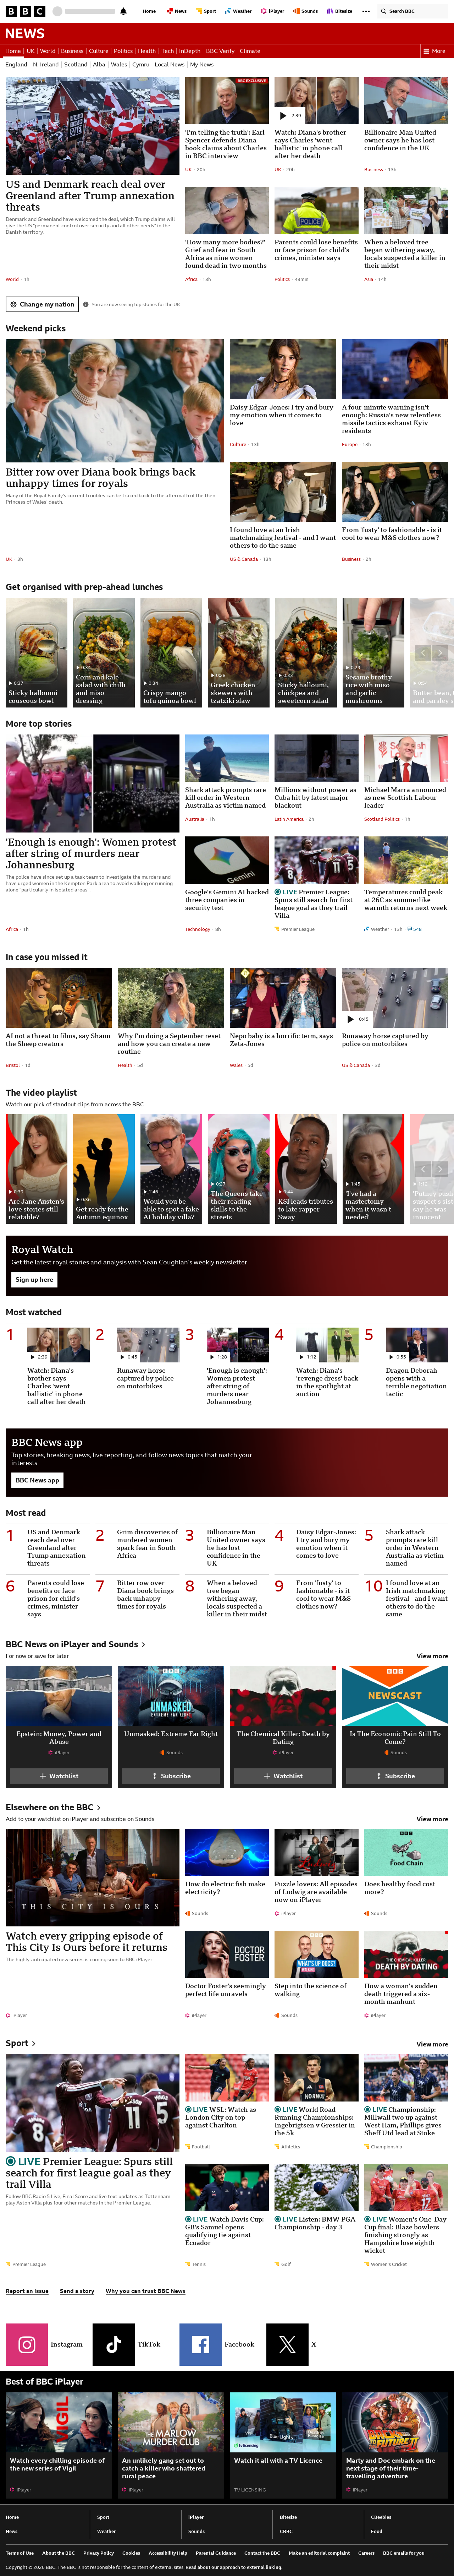Open the Bitter row over Diana book thumbnail
454x2576 pixels.
[x=115, y=401]
